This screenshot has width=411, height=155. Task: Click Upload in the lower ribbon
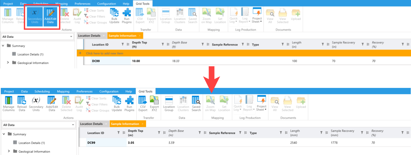[301, 103]
